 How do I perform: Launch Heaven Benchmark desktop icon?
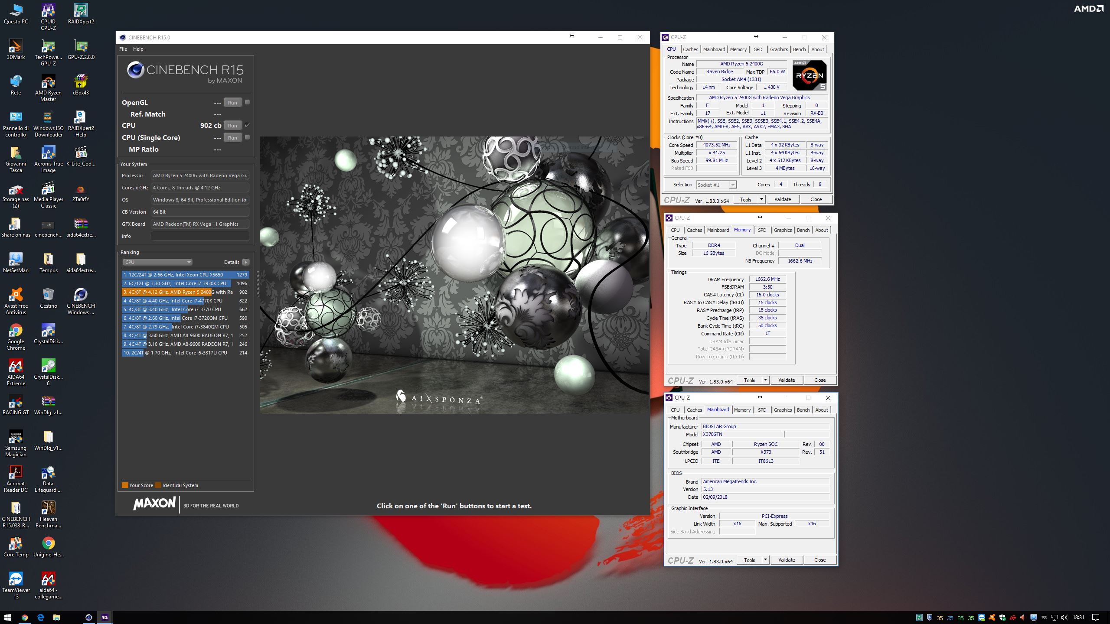click(48, 514)
